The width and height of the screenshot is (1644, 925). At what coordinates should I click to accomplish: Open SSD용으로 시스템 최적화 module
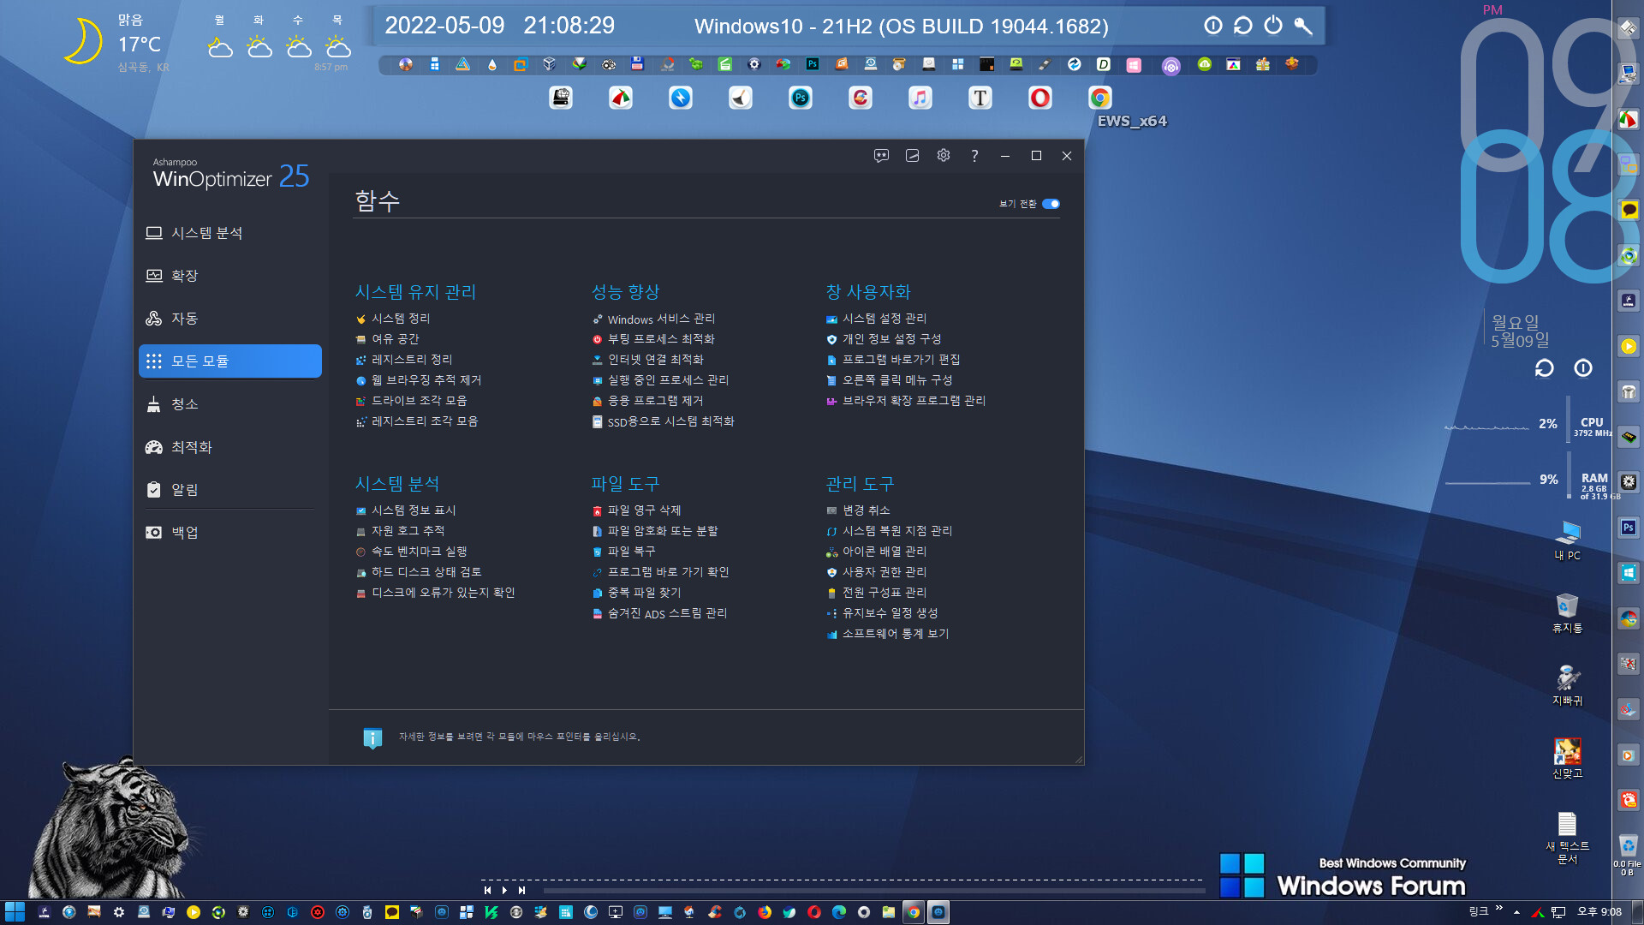pyautogui.click(x=663, y=421)
